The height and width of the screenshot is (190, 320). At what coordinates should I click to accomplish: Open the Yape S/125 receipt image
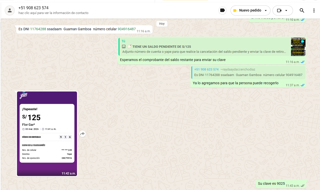click(x=47, y=133)
